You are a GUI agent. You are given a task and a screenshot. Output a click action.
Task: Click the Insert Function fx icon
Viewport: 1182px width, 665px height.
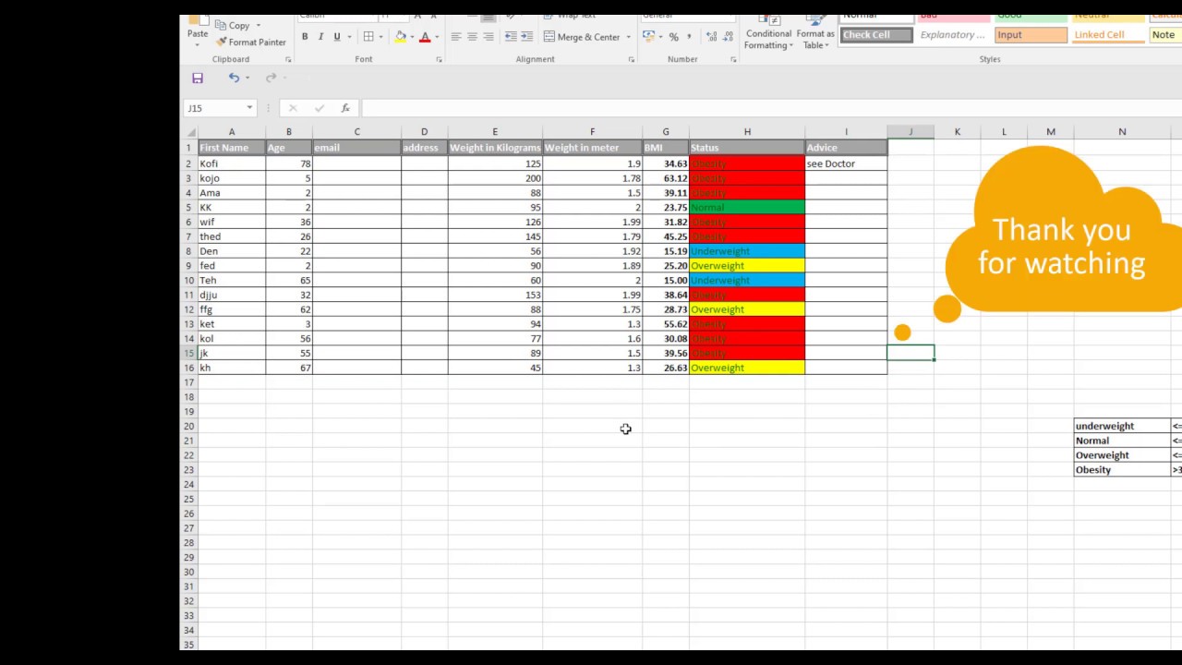[x=345, y=108]
